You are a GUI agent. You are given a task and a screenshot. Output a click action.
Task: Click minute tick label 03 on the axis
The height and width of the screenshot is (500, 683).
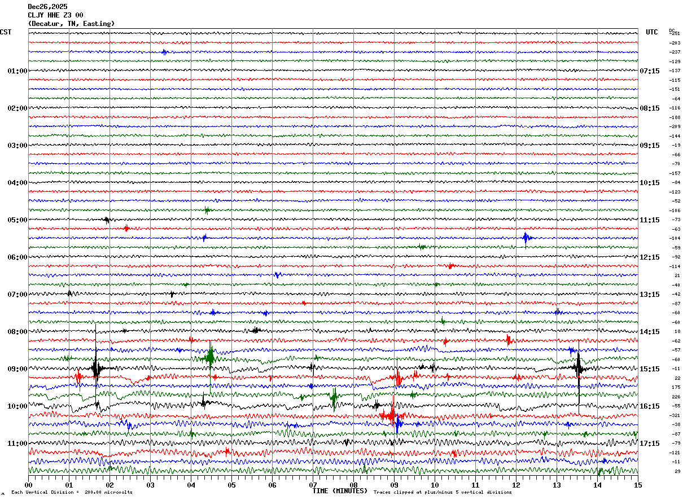150,485
